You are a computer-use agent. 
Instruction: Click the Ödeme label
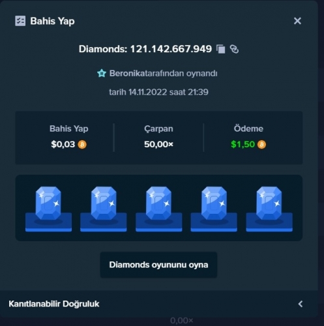(248, 128)
